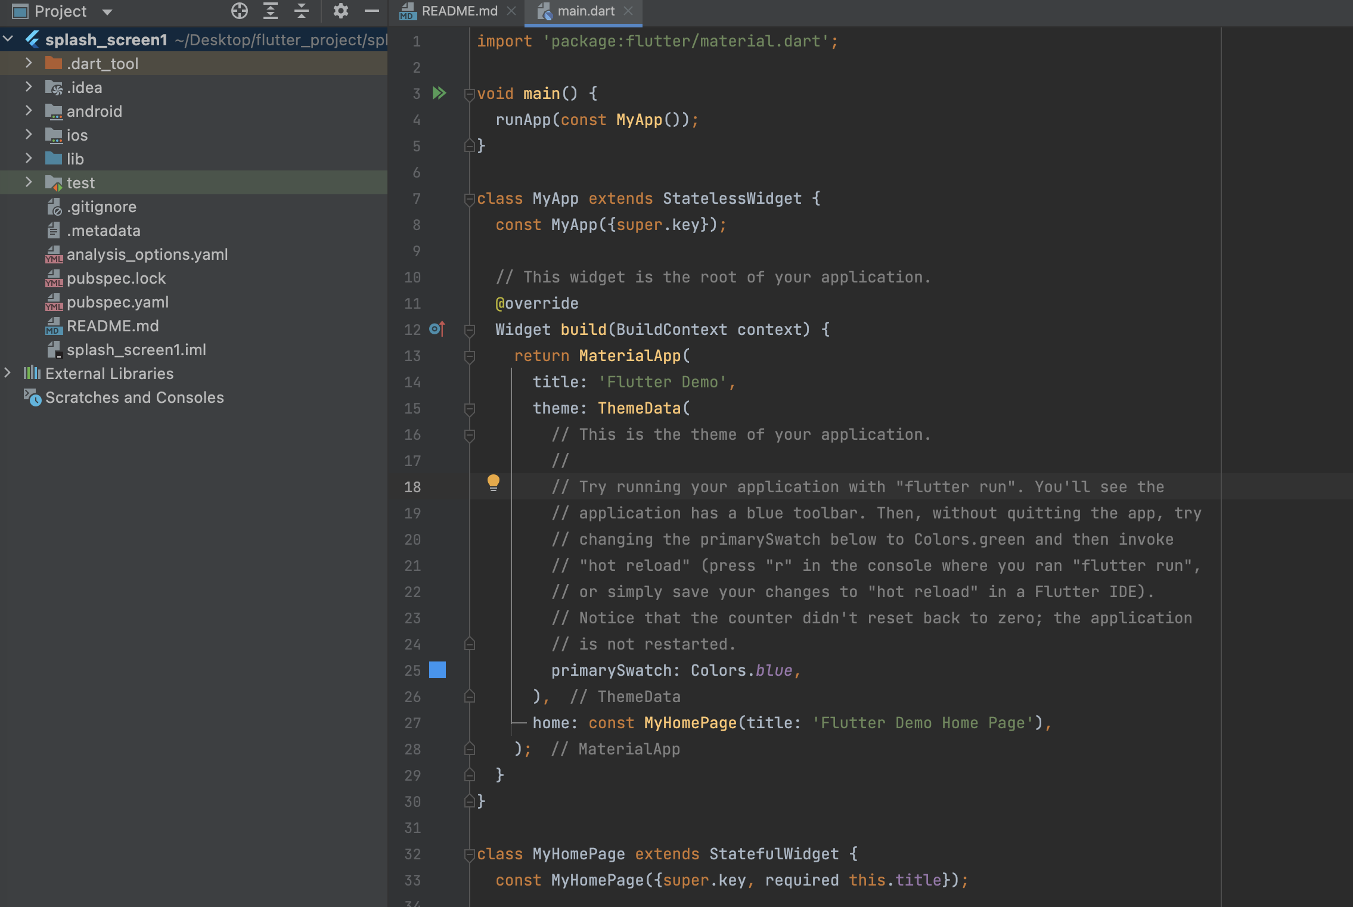
Task: Click Colors.blue value on line 25
Action: tap(741, 670)
